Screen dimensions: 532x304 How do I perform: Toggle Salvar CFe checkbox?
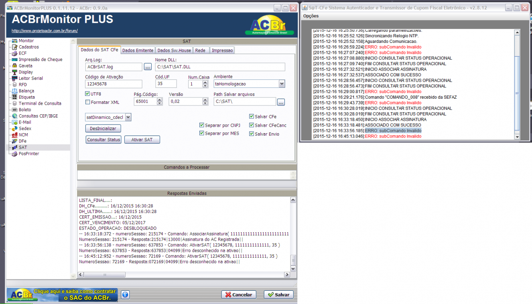tap(252, 117)
